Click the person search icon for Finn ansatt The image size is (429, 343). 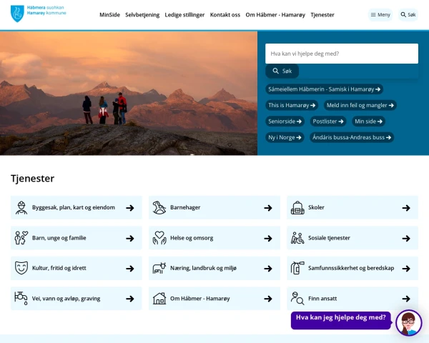[x=297, y=299]
